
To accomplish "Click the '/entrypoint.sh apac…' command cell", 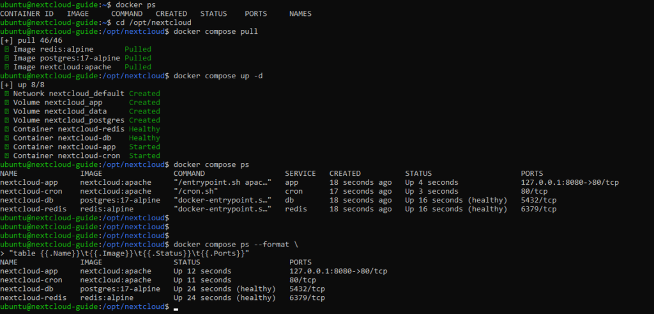I will click(223, 183).
